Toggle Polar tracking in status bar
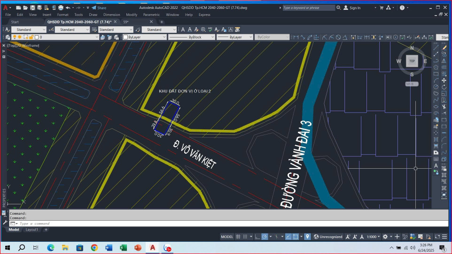452x254 pixels. (265, 237)
